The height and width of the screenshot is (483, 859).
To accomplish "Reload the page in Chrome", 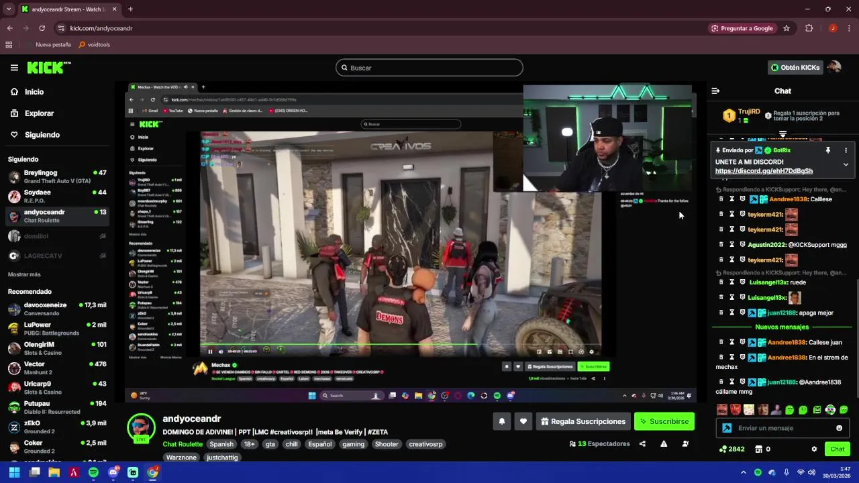I will point(42,28).
